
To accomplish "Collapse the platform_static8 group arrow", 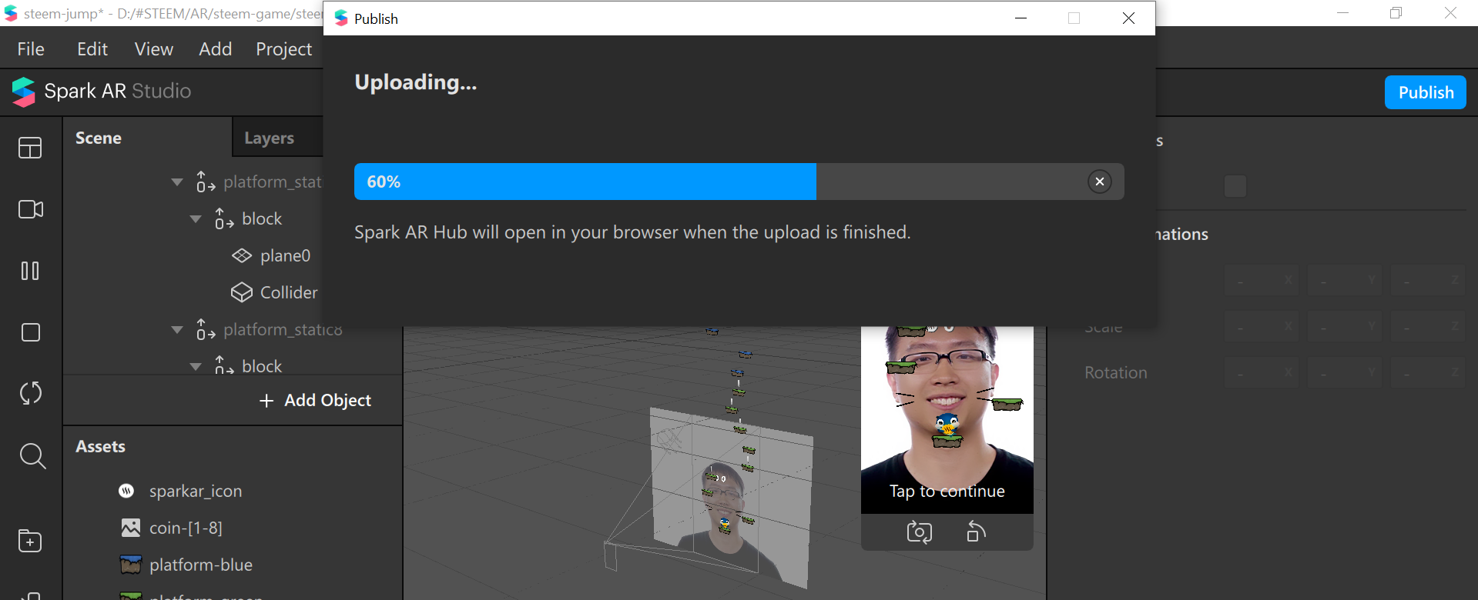I will (x=177, y=330).
